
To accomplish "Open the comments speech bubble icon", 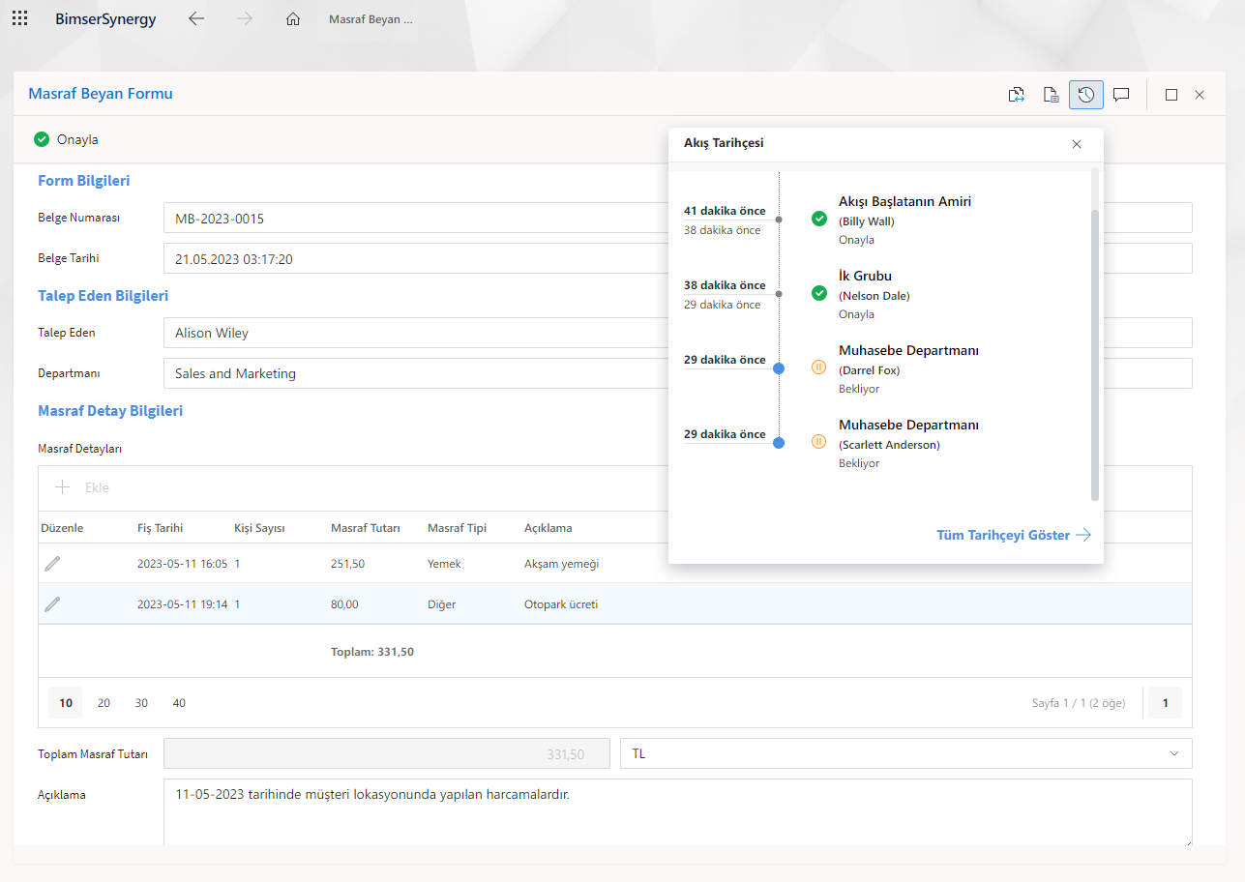I will pyautogui.click(x=1121, y=94).
